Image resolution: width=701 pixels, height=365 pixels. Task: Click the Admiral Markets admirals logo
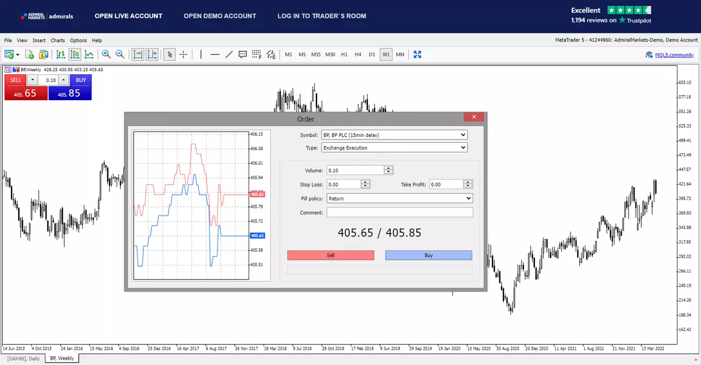pyautogui.click(x=47, y=16)
